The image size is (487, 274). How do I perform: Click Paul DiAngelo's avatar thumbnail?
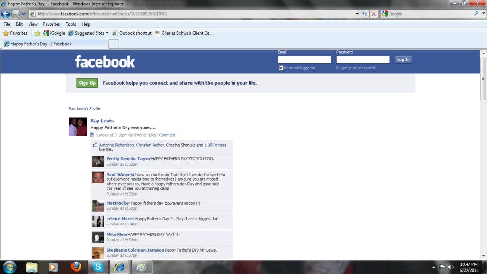tap(98, 178)
